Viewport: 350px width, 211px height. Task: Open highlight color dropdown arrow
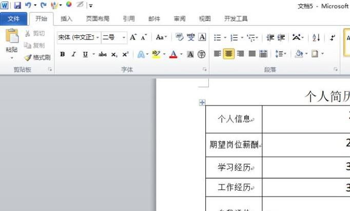pyautogui.click(x=164, y=54)
